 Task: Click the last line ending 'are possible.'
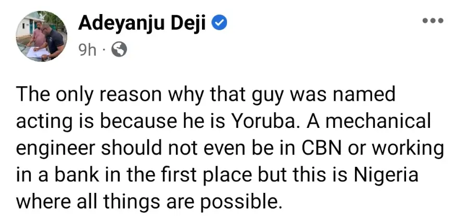click(x=150, y=200)
